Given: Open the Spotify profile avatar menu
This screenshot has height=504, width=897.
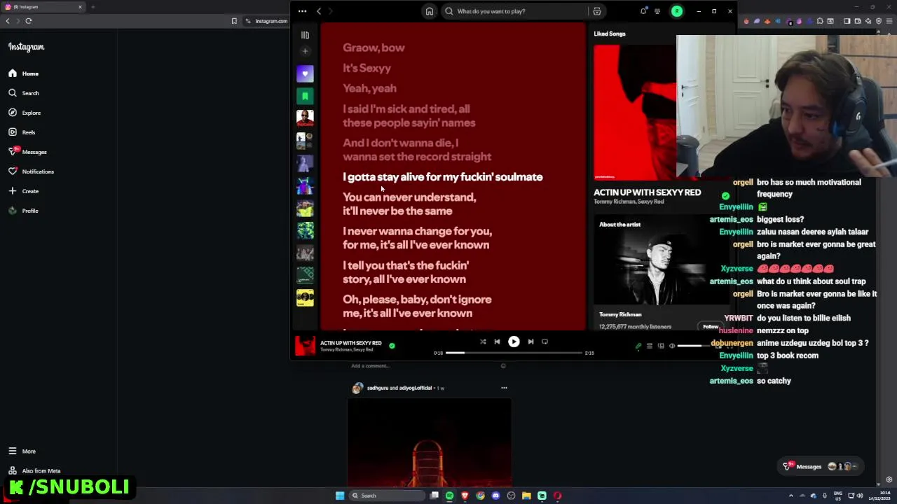Looking at the screenshot, I should [677, 11].
